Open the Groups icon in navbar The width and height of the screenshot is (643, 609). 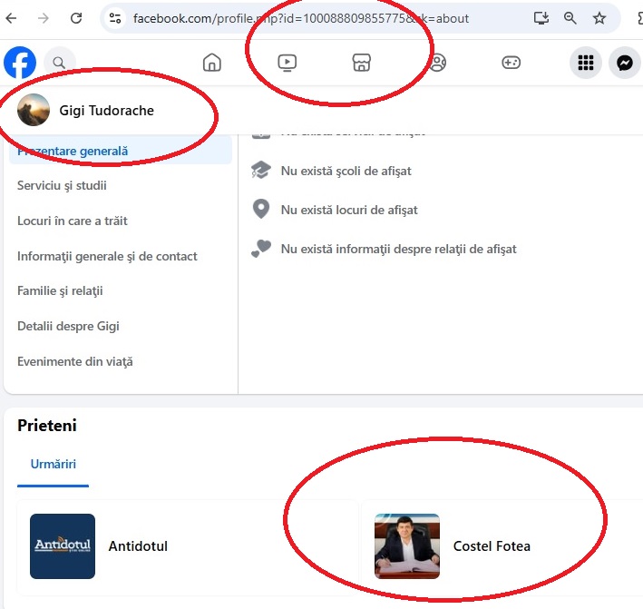pos(437,63)
